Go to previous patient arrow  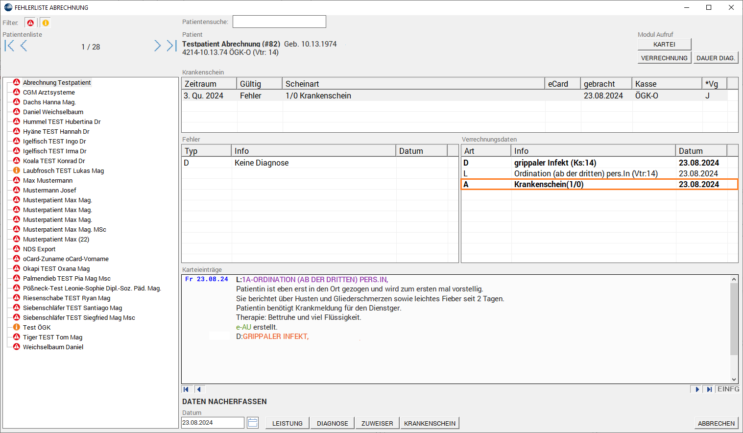(24, 46)
